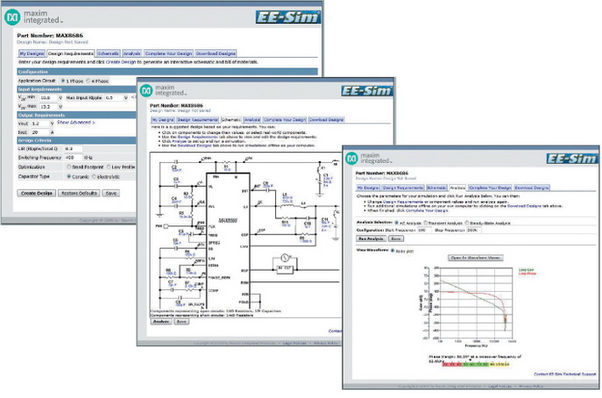Click the AC source circle symbol in schematic

tap(285, 258)
